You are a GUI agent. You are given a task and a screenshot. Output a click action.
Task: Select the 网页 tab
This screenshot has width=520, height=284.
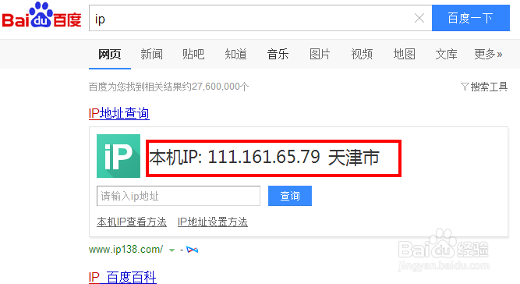click(110, 54)
